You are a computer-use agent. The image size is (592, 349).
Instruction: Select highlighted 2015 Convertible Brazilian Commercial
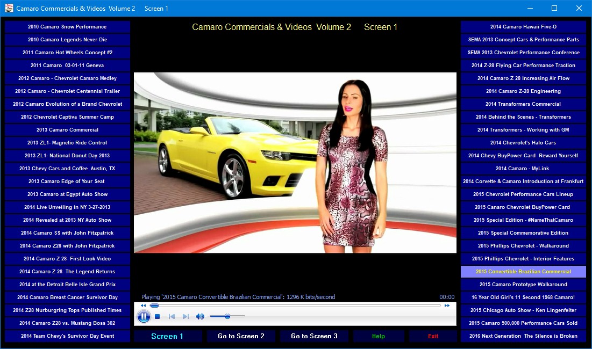point(523,272)
